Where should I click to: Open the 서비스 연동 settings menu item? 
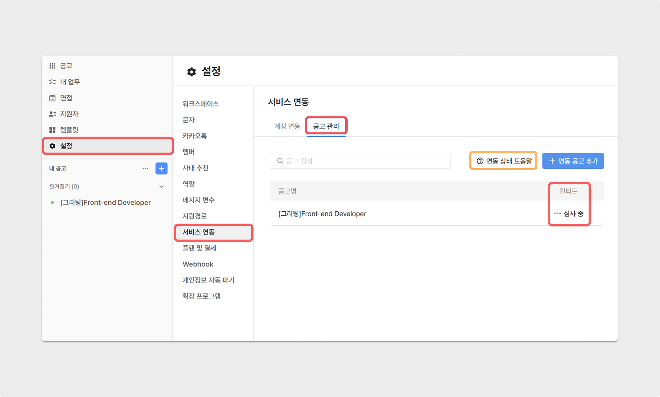coord(199,232)
